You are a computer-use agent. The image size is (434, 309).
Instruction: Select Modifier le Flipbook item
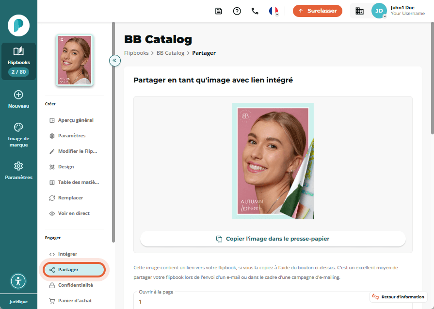[x=74, y=151]
